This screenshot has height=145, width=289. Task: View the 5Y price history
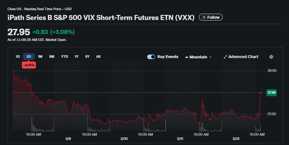click(x=87, y=57)
